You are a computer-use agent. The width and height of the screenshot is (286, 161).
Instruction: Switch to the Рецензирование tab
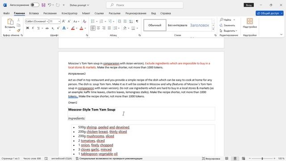(136, 13)
